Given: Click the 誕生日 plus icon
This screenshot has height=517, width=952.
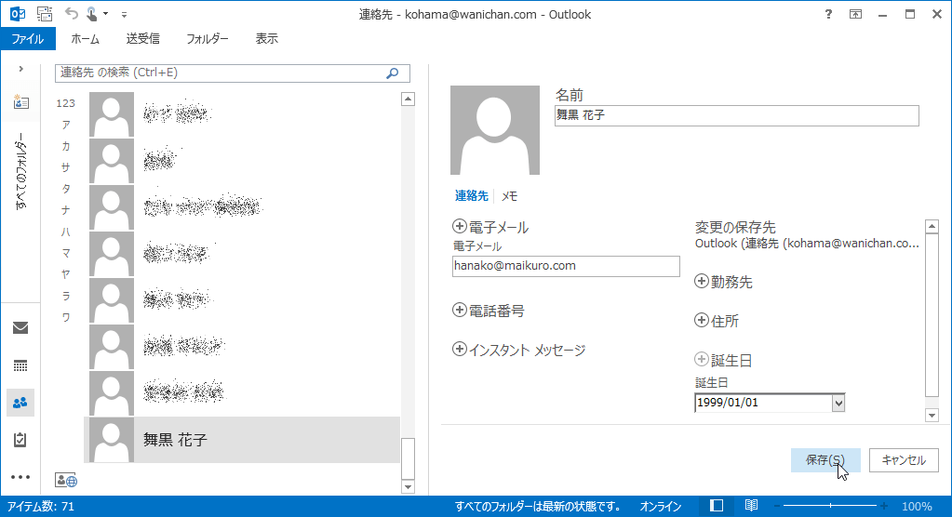Looking at the screenshot, I should [x=702, y=359].
